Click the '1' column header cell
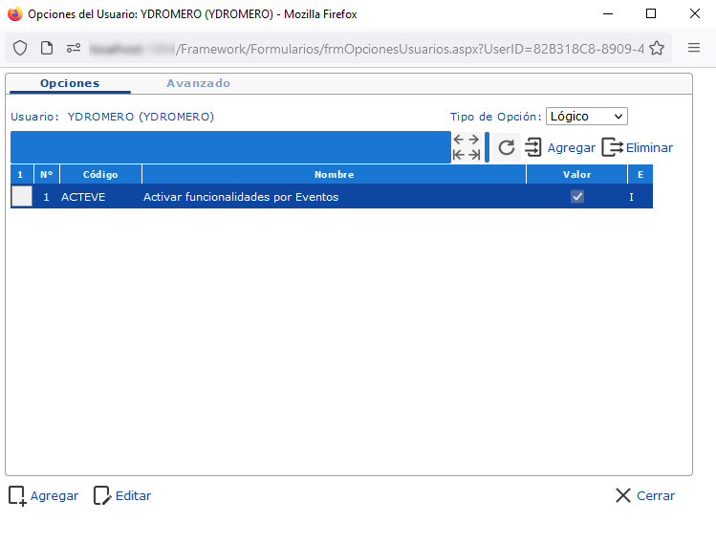This screenshot has height=545, width=716. tap(20, 175)
